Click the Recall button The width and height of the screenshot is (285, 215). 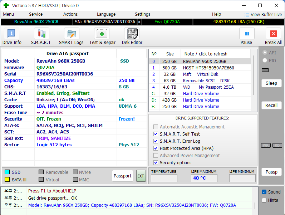pyautogui.click(x=271, y=105)
